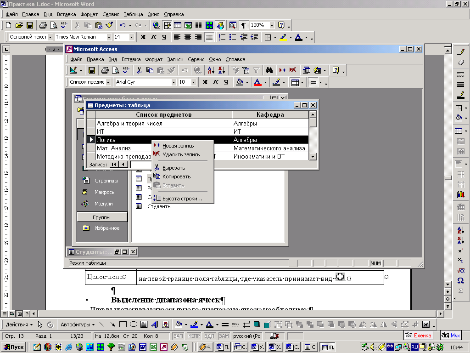This screenshot has width=470, height=353.
Task: Choose 'Вырезать' in the context menu
Action: pyautogui.click(x=183, y=168)
